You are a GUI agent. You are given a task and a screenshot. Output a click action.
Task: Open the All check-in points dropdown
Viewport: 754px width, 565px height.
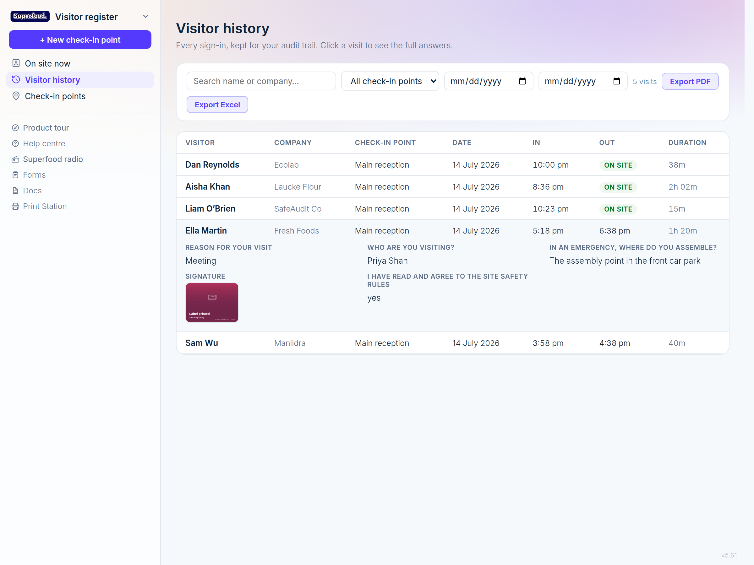(390, 81)
